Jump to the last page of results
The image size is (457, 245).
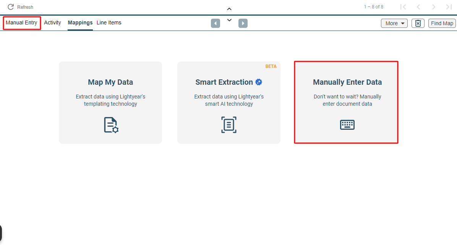449,7
